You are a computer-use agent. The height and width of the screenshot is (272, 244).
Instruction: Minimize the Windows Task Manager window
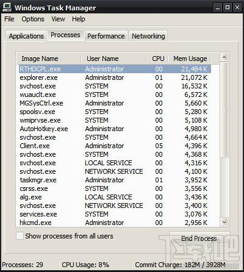coord(218,8)
